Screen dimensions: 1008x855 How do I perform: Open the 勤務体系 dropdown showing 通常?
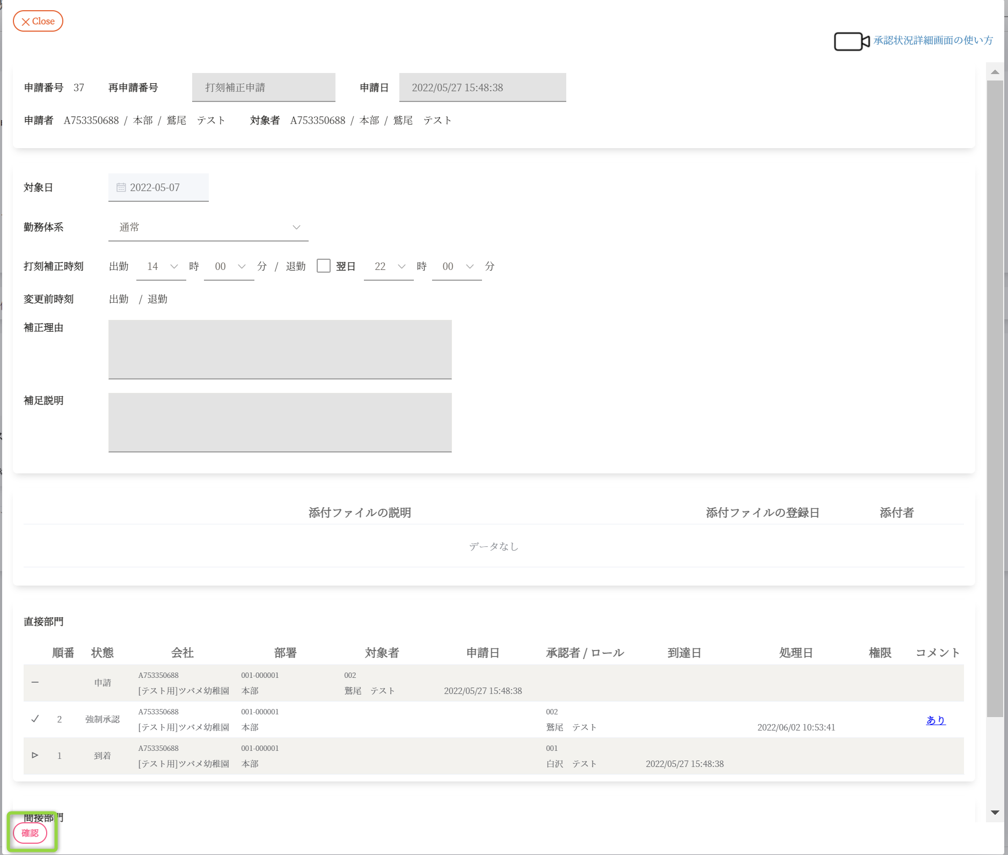(208, 228)
